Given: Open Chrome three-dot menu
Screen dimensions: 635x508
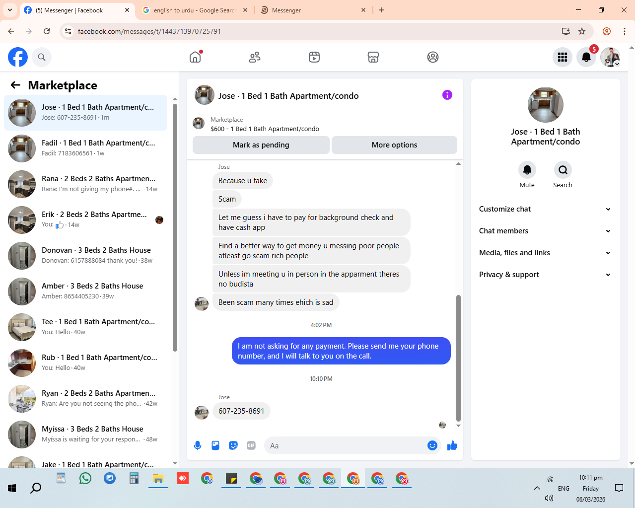Looking at the screenshot, I should 625,31.
